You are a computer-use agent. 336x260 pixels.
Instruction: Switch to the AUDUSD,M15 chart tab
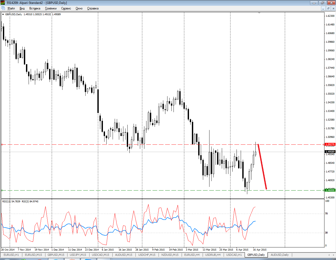(x=124, y=255)
